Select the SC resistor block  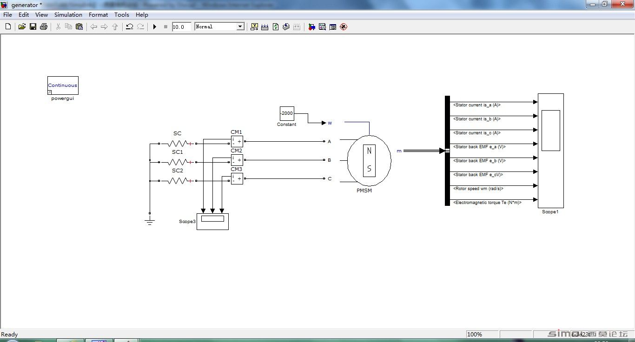pyautogui.click(x=177, y=144)
